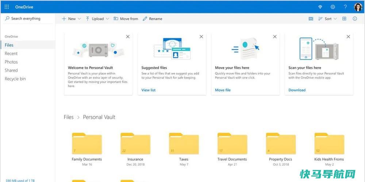This screenshot has height=182, width=365.
Task: Click the Travel Documents folder name
Action: coord(232,159)
